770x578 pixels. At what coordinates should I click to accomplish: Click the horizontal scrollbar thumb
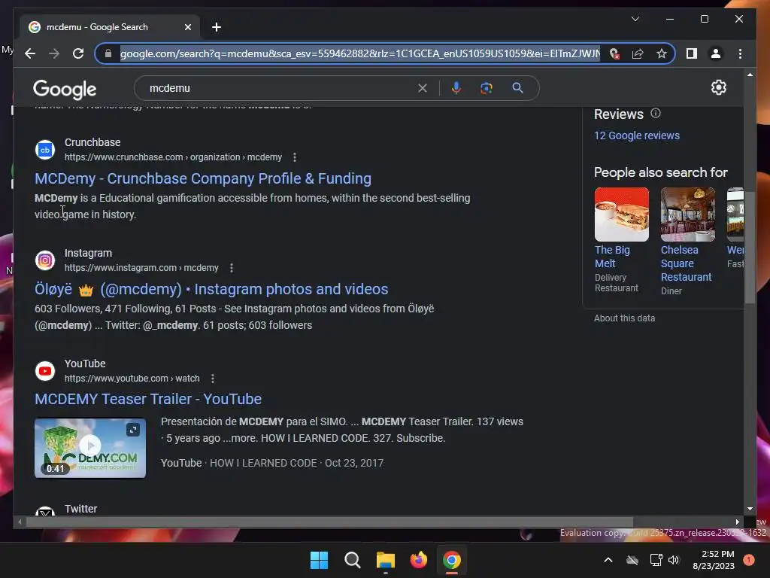click(x=329, y=522)
